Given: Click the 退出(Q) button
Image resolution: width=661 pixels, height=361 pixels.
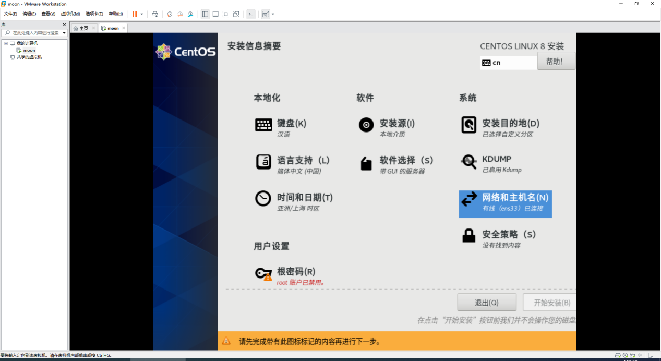Looking at the screenshot, I should point(487,303).
